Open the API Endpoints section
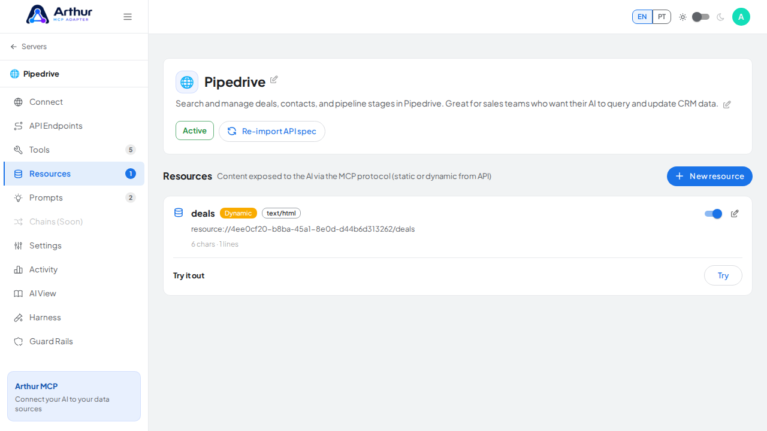 pos(74,126)
